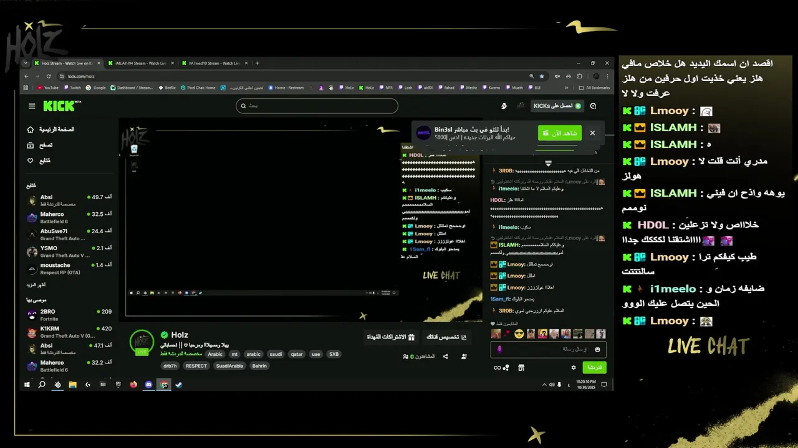Screen dimensions: 798x448
Task: Open the Browse (تصفح) sidebar item
Action: (40, 145)
